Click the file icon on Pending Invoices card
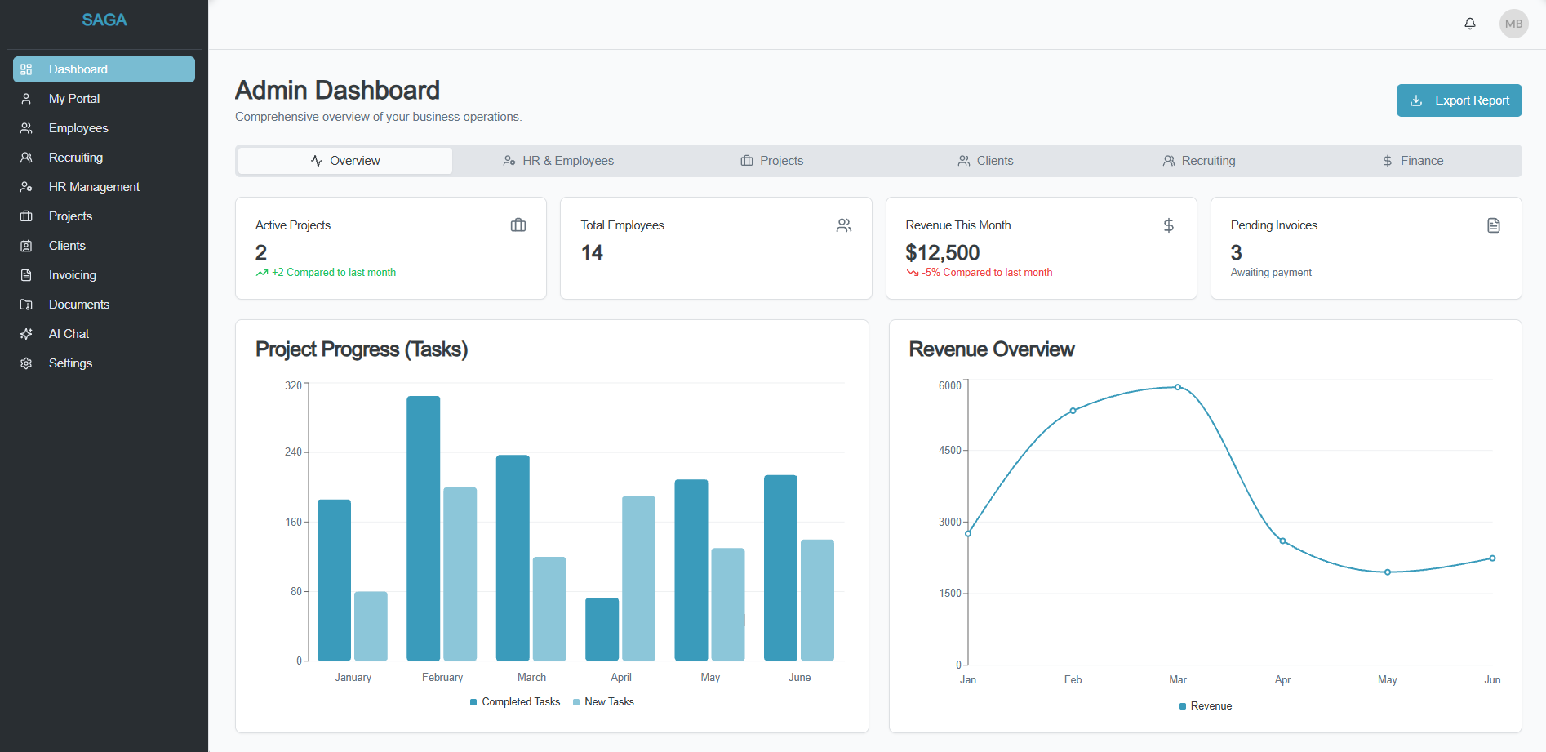 coord(1493,225)
